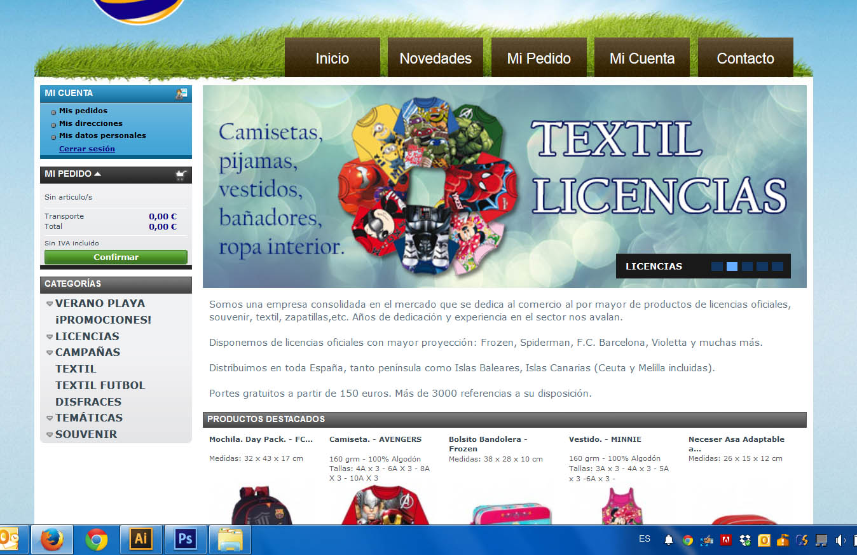Click the account card icon in Mi Cuenta header
Screen dimensions: 857x555
click(x=181, y=93)
